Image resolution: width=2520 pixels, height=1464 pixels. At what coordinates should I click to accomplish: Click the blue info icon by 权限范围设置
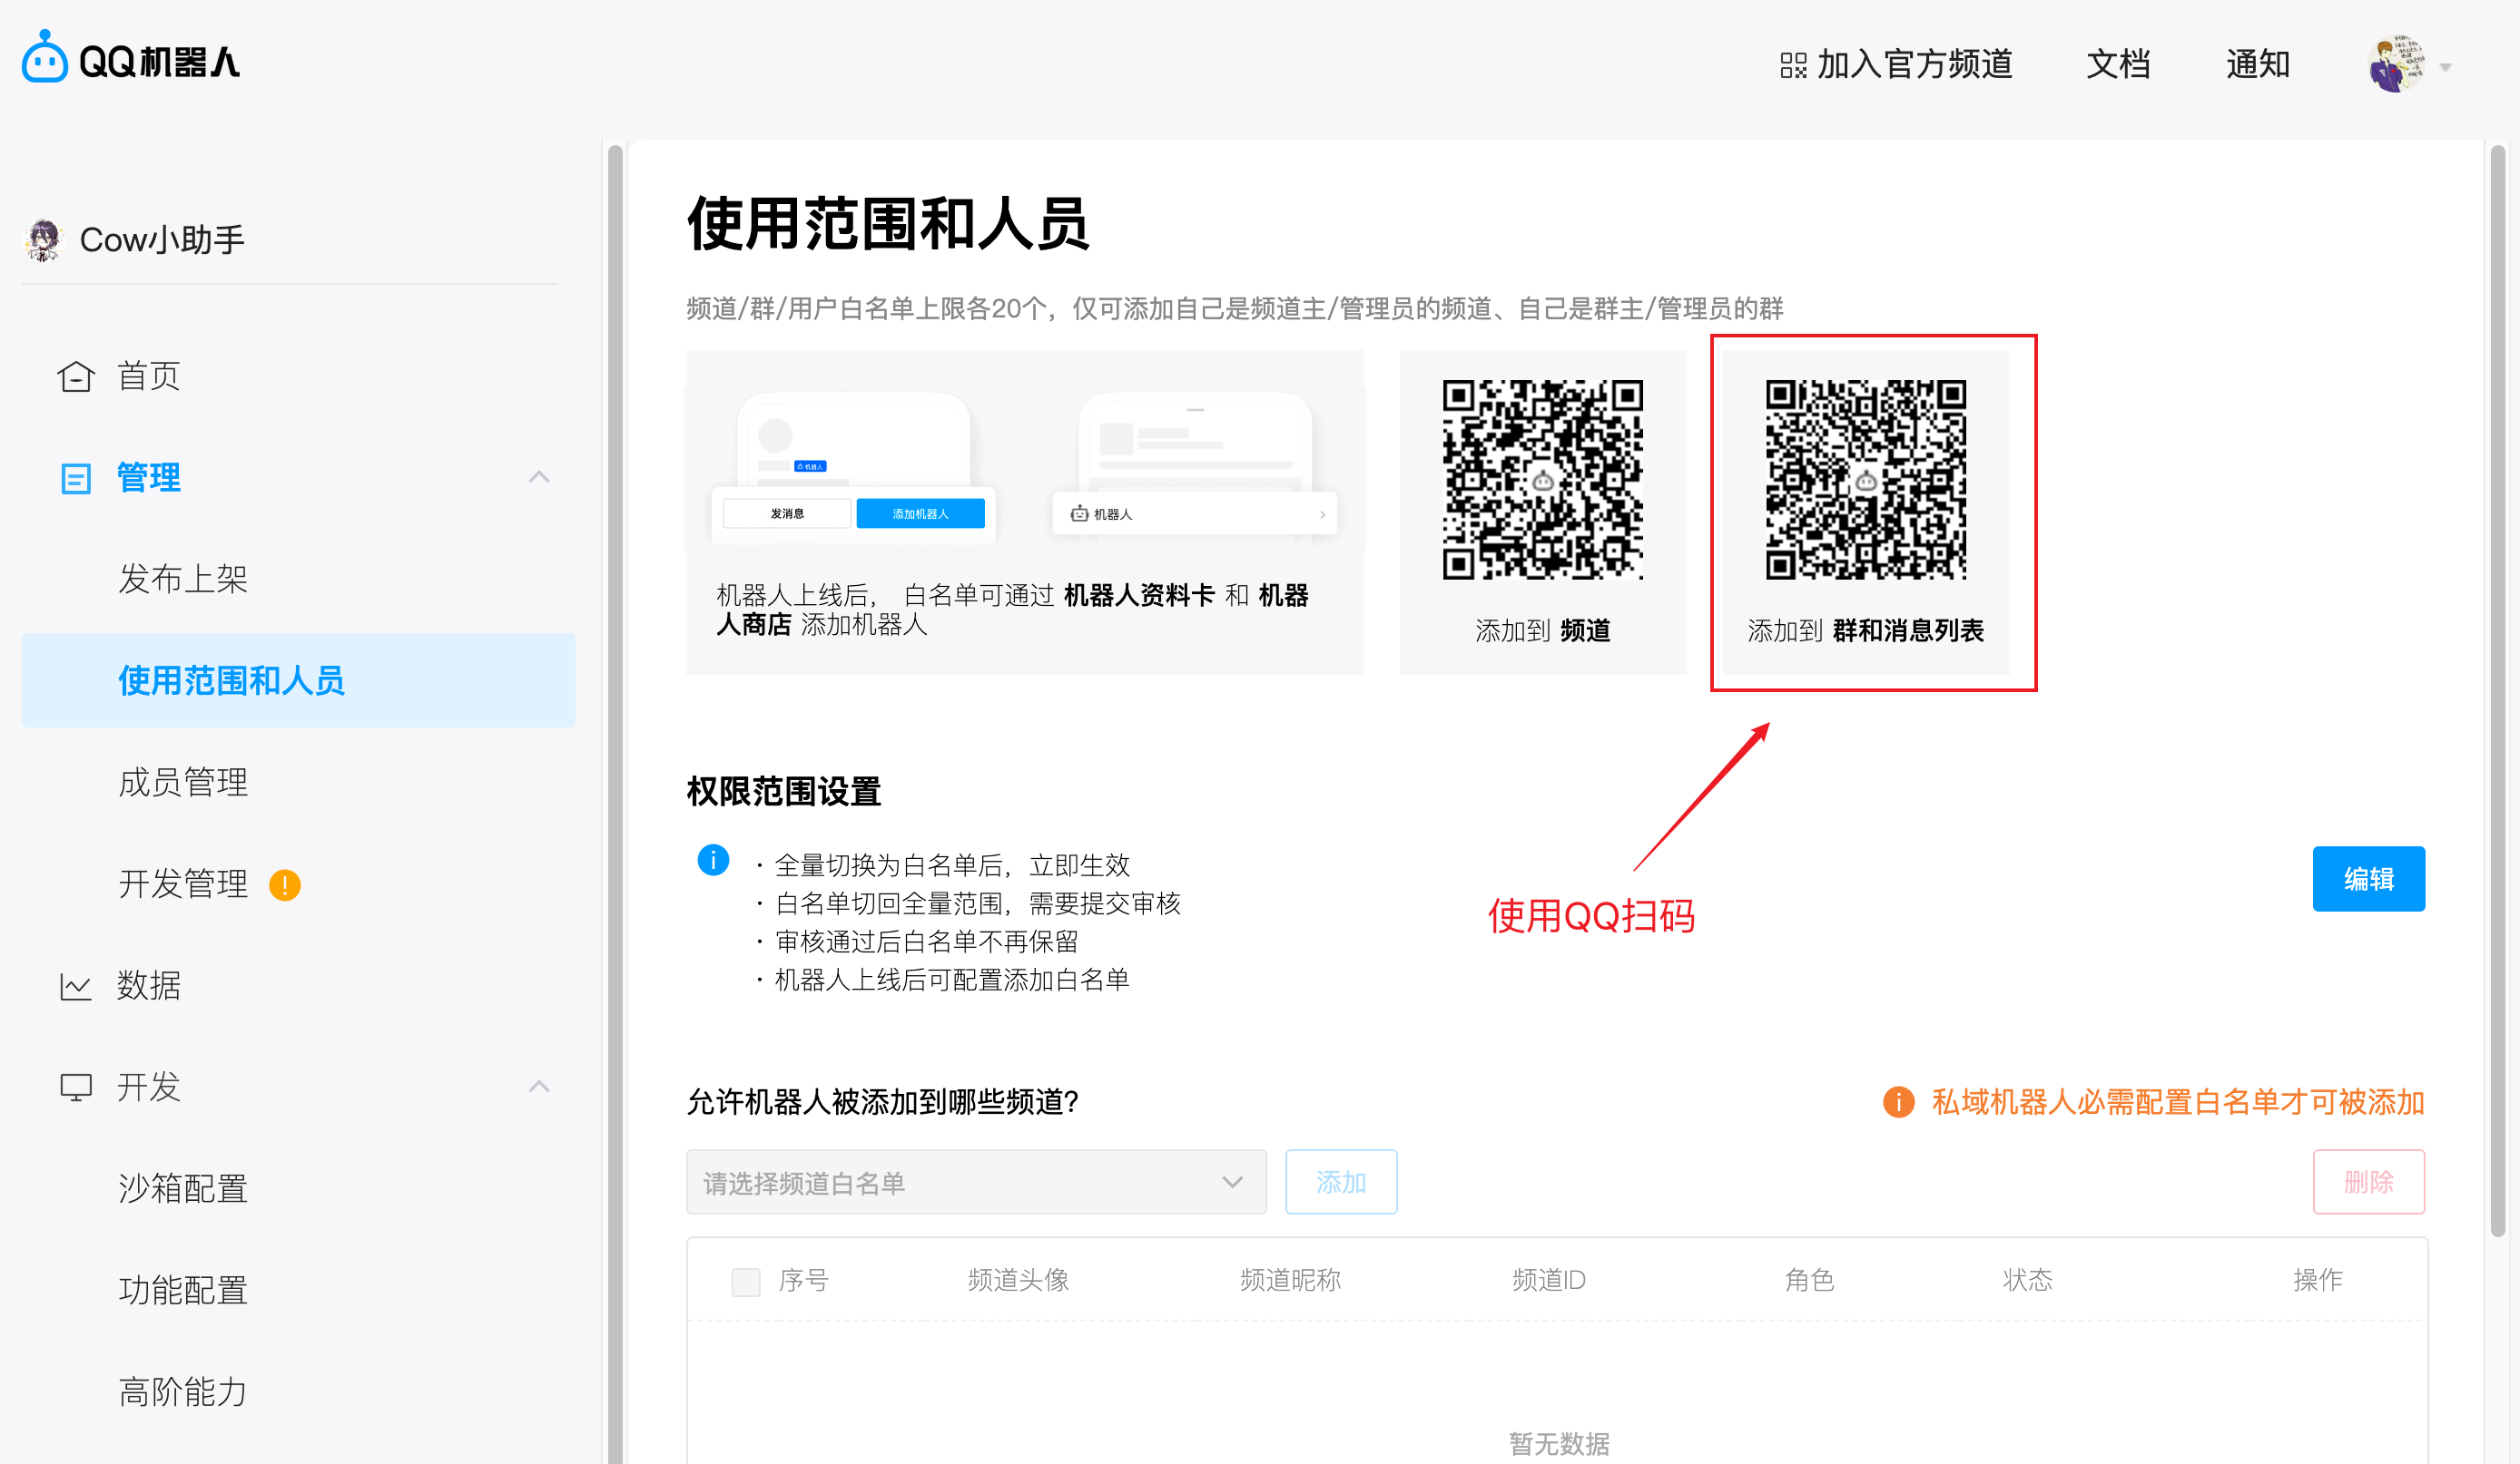coord(713,861)
